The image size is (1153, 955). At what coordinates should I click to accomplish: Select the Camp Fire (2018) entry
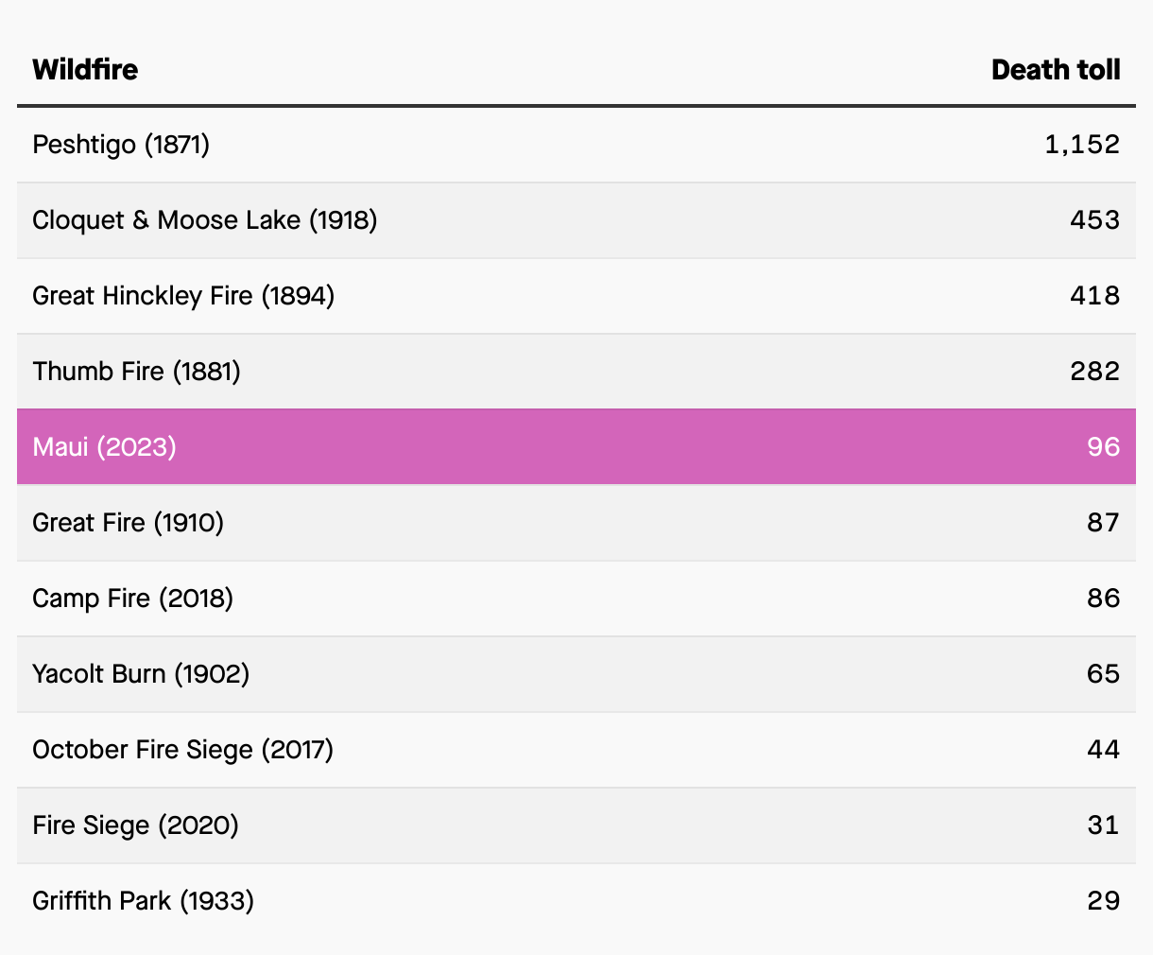point(132,599)
